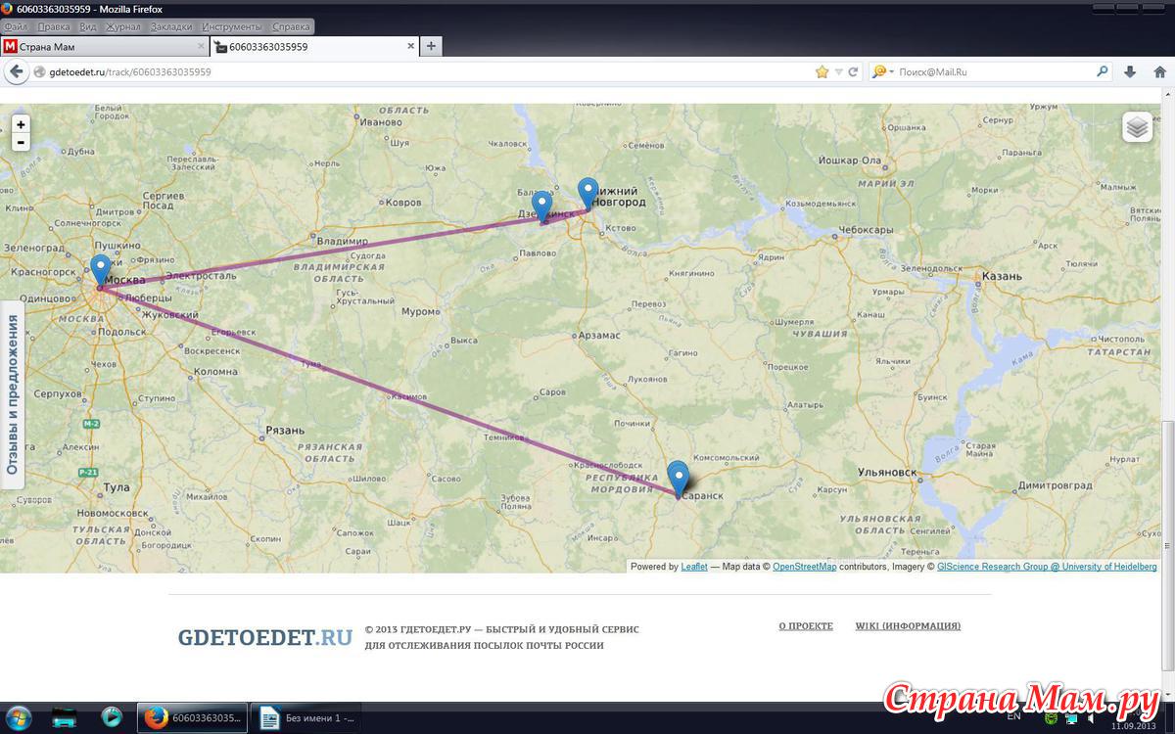Reload the page with refresh icon
Image resolution: width=1175 pixels, height=734 pixels.
tap(853, 71)
